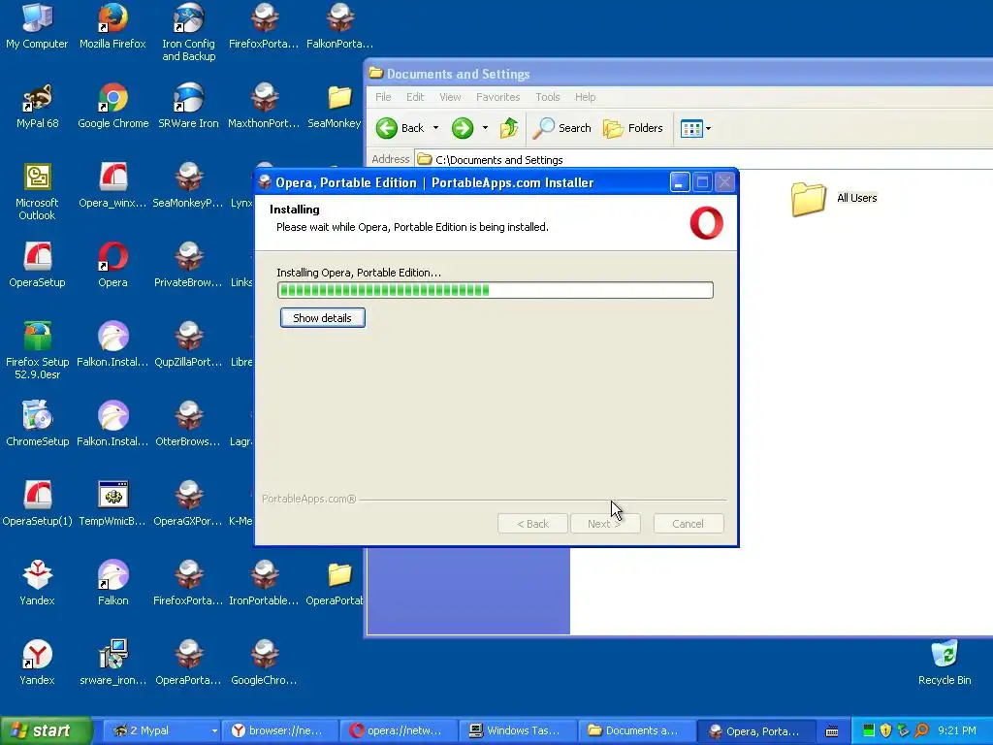Click the orange magnifier tray icon
This screenshot has width=993, height=745.
[x=921, y=731]
